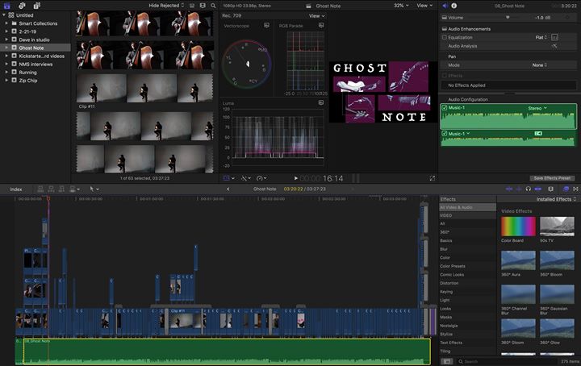The image size is (581, 366).
Task: Open the Audio inspector speaker icon
Action: 445,6
